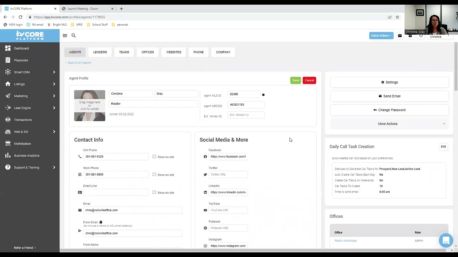This screenshot has width=458, height=257.
Task: Click the Smart CRM sidebar icon
Action: (8, 72)
